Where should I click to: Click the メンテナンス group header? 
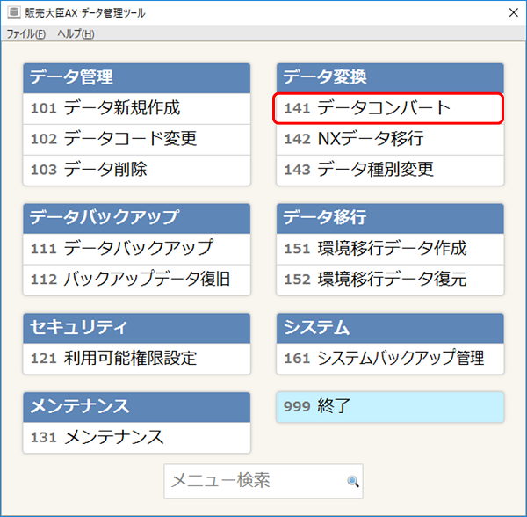pyautogui.click(x=136, y=407)
